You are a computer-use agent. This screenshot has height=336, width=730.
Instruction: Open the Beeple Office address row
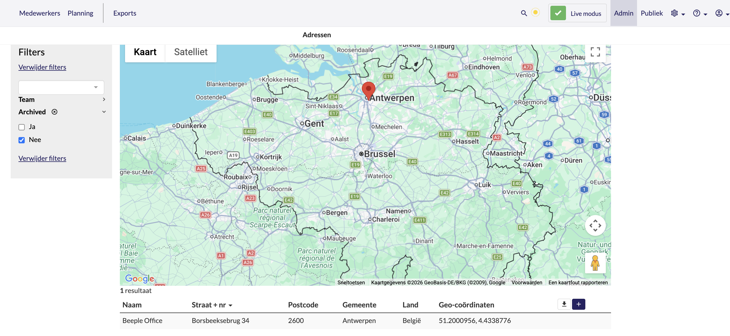tap(365, 321)
